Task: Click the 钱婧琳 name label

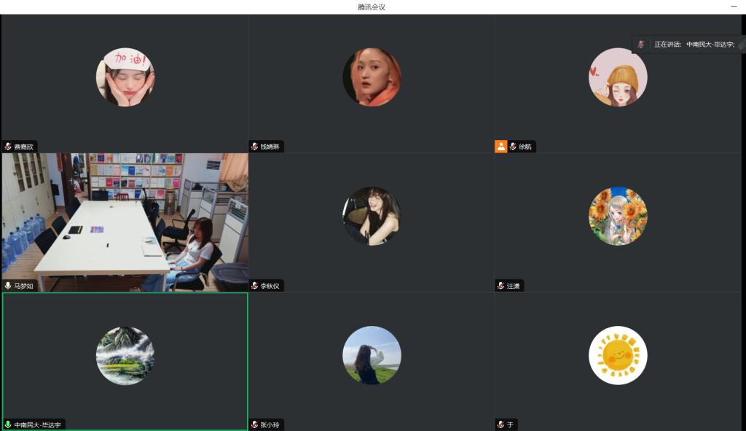Action: click(270, 147)
